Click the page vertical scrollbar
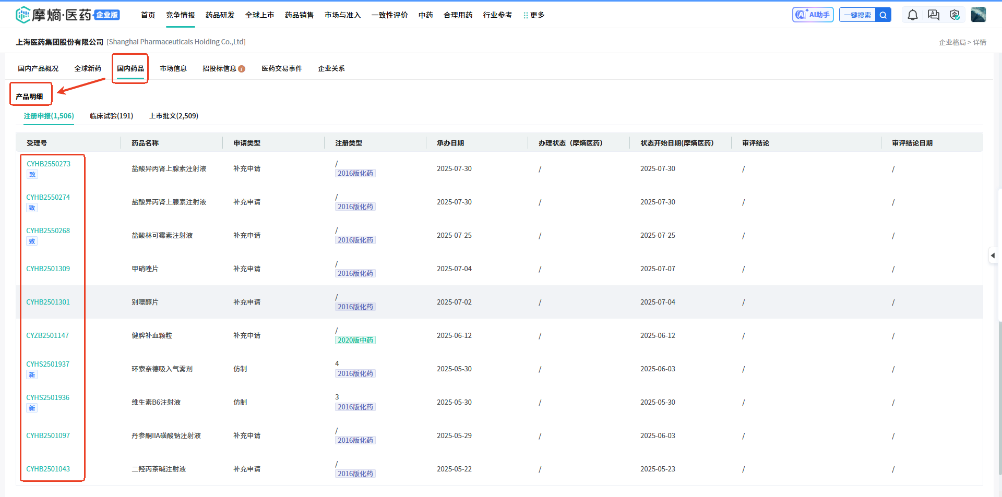This screenshot has width=1002, height=497. coord(999,398)
